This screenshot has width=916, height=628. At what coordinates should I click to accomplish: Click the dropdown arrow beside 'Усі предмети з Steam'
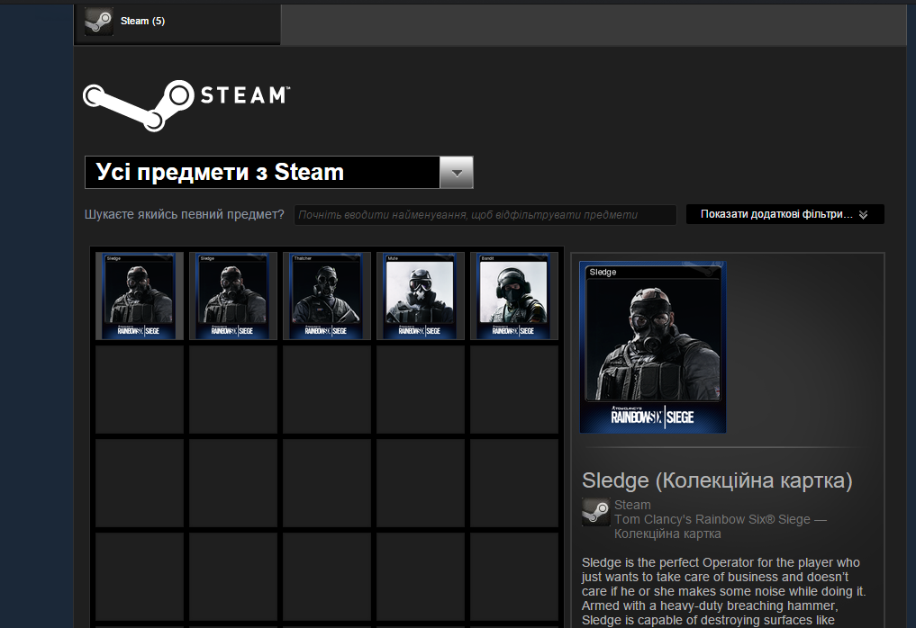(457, 172)
